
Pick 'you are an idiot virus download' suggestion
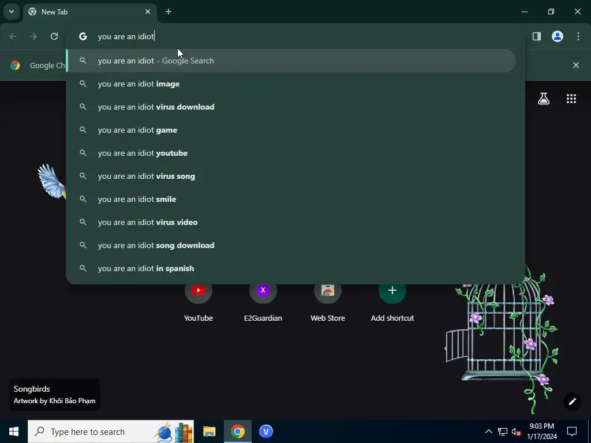point(291,107)
